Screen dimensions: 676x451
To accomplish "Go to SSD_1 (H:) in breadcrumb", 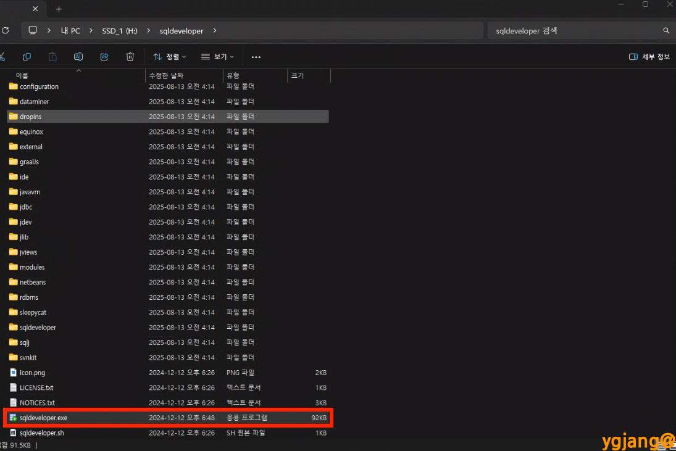I will click(x=120, y=31).
